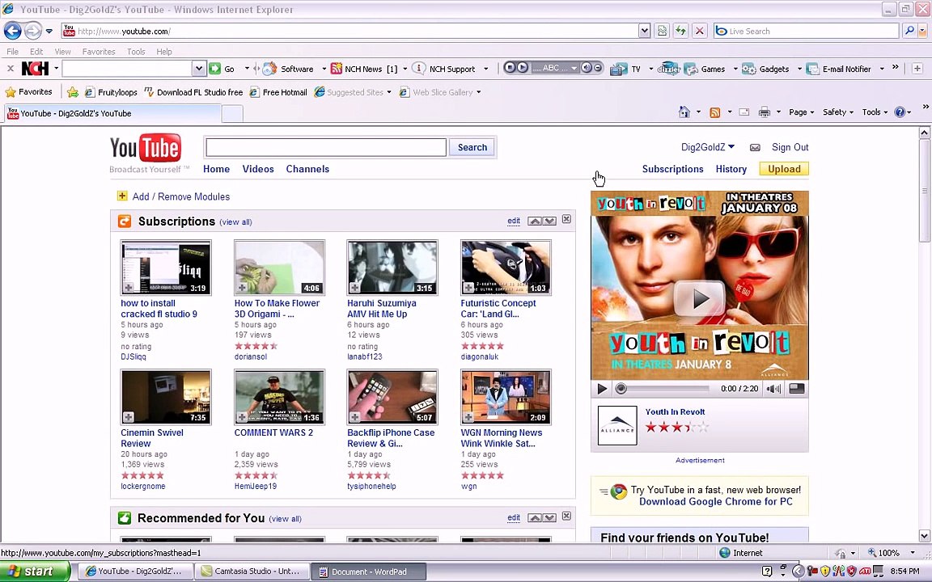Click the ad video progress bar
The height and width of the screenshot is (582, 932).
click(x=663, y=389)
